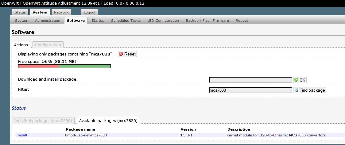Open LED Configuration page

tap(163, 21)
